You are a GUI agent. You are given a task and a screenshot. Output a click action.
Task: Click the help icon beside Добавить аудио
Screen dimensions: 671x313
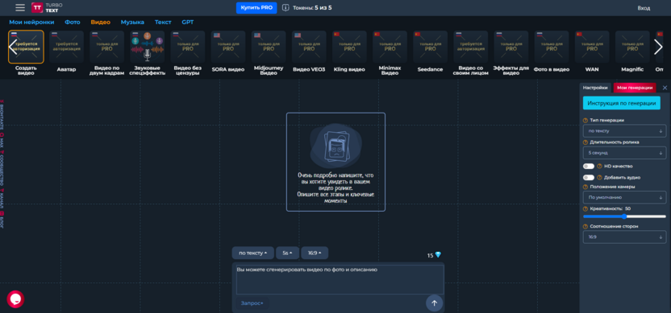click(599, 177)
